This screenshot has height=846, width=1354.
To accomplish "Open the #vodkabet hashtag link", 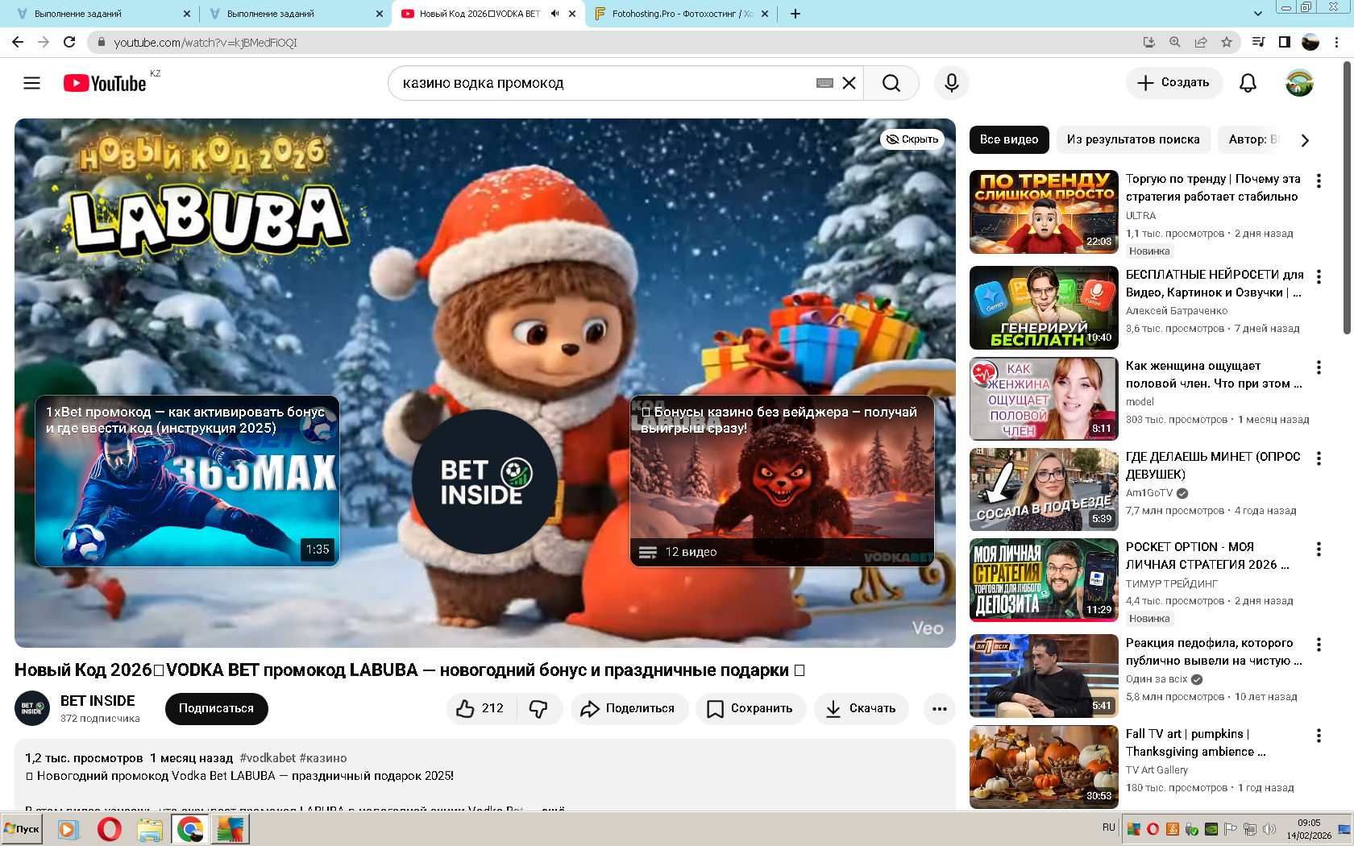I will click(268, 758).
